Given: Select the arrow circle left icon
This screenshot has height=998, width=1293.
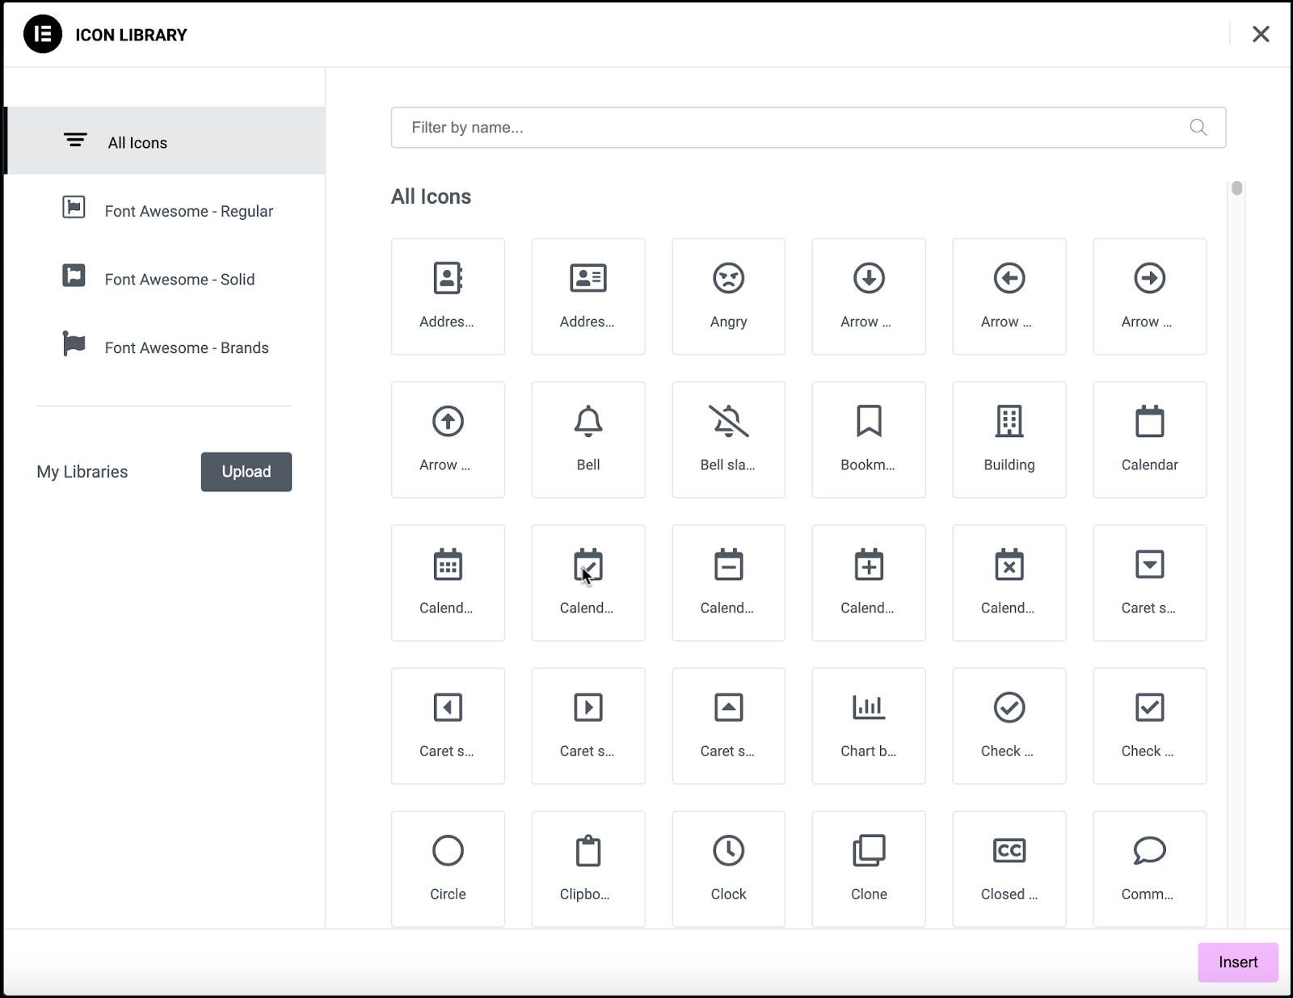Looking at the screenshot, I should click(1009, 297).
